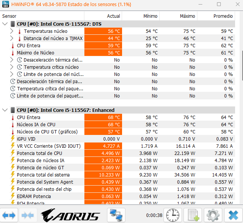
Task: Select the Máximo de Núcleo row
Action: tap(122, 53)
